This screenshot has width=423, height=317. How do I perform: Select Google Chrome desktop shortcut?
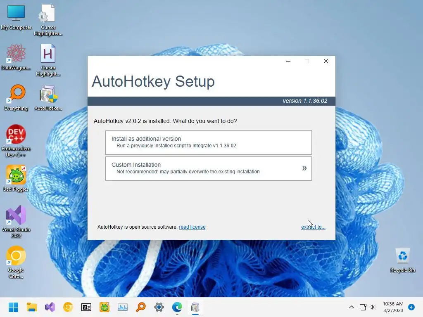16,262
